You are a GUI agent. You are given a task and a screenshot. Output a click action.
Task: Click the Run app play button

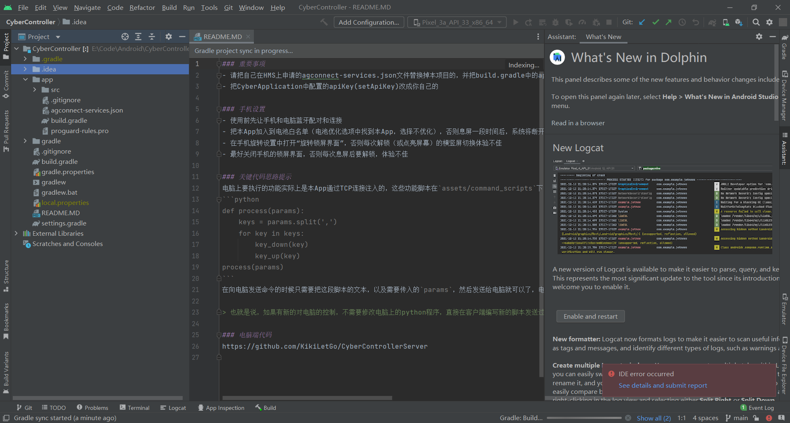click(516, 22)
